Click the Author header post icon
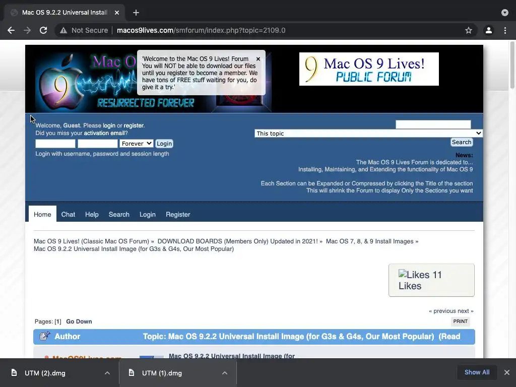Image resolution: width=516 pixels, height=387 pixels. tap(45, 336)
